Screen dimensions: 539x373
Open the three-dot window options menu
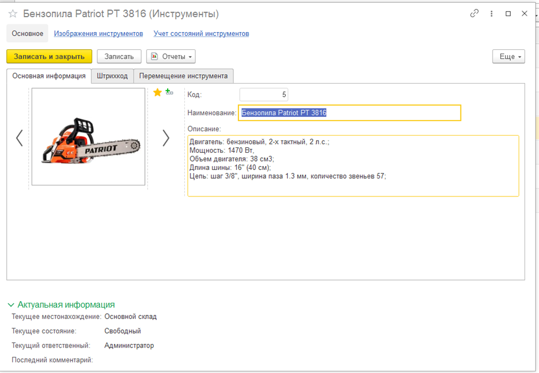pyautogui.click(x=491, y=14)
